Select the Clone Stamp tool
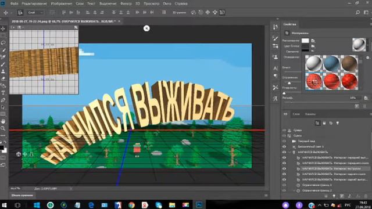This screenshot has width=372, height=209. 3,71
